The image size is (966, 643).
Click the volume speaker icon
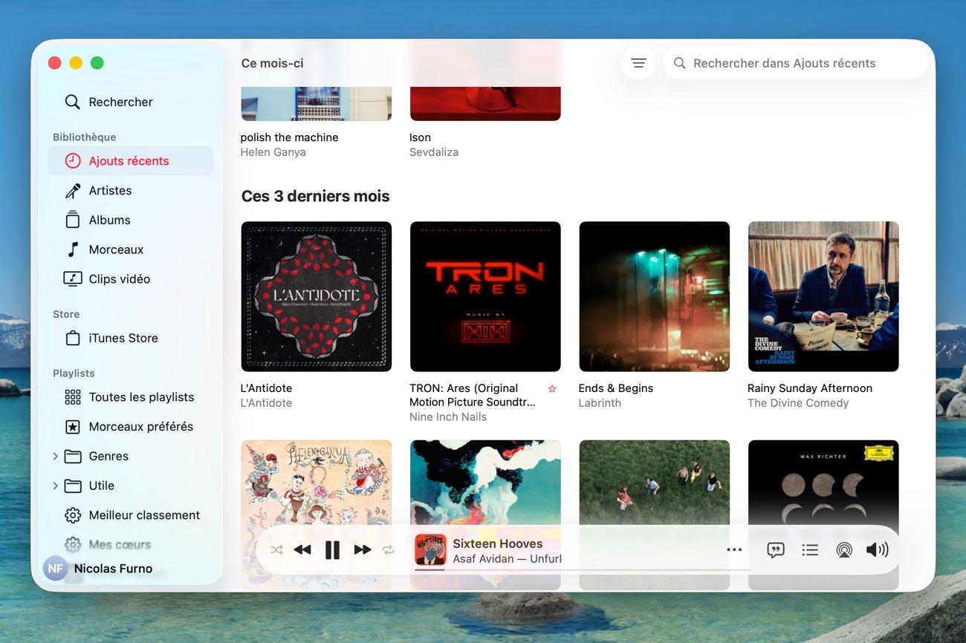point(877,550)
